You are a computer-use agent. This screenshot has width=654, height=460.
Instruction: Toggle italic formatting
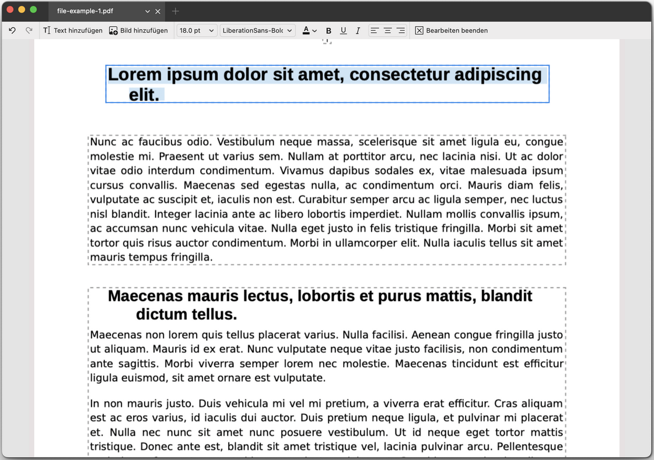(x=358, y=30)
